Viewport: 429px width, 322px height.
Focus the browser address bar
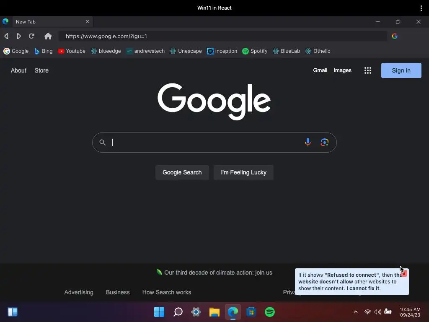pos(223,36)
